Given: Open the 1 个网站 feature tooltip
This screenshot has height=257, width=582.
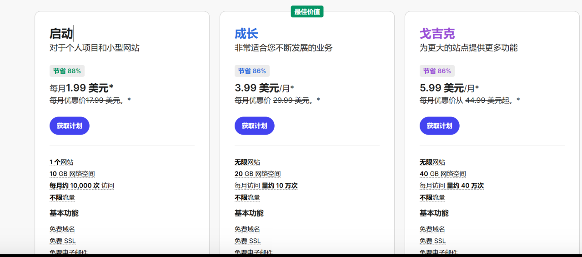Looking at the screenshot, I should point(61,162).
